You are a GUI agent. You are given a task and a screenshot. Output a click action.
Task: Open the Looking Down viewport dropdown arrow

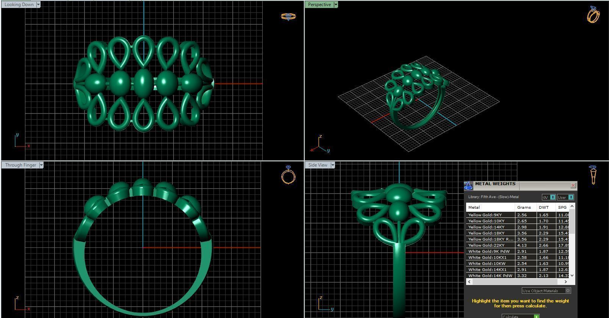pyautogui.click(x=38, y=5)
